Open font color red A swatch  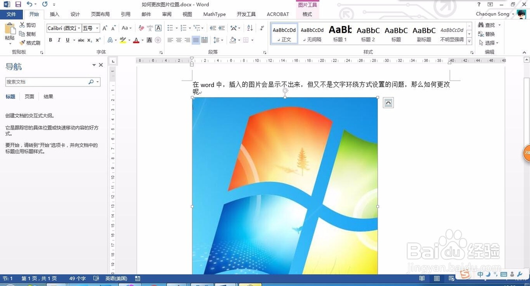tap(136, 40)
